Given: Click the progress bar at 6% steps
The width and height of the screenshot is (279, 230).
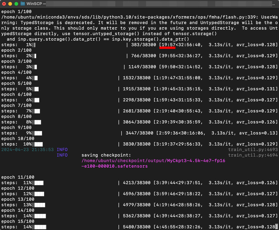Looking at the screenshot, I should pyautogui.click(x=37, y=100).
